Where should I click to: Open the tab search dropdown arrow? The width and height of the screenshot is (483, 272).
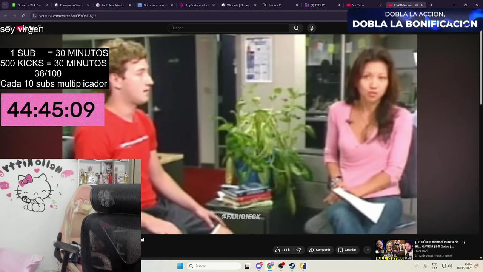5,5
